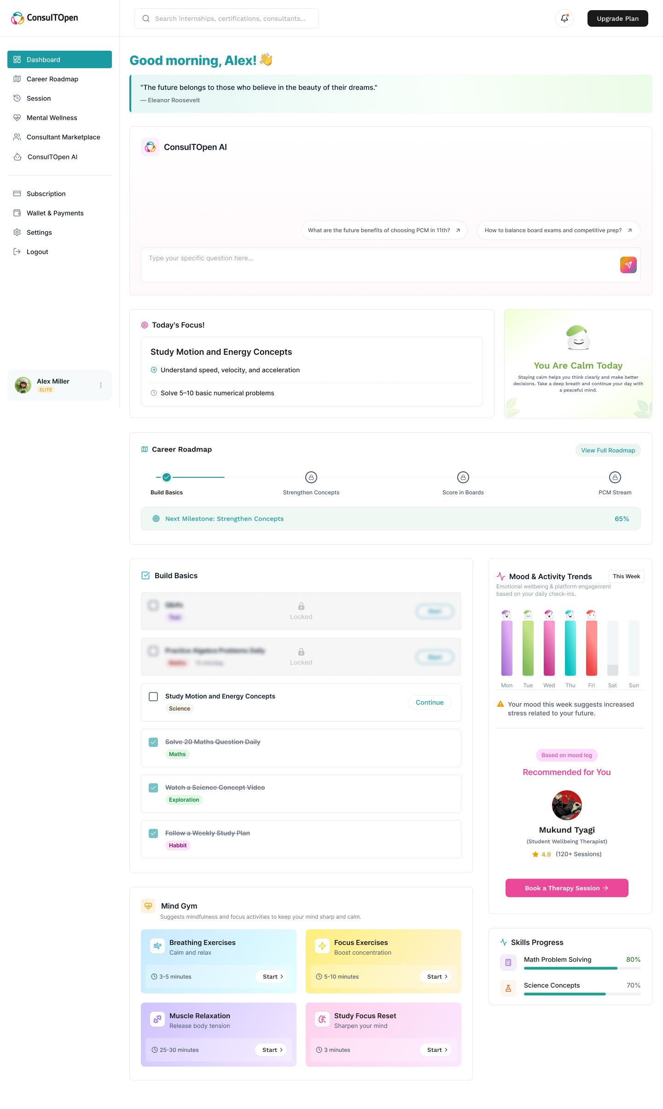Image resolution: width=663 pixels, height=1109 pixels.
Task: Click the Science Concepts progress bar
Action: [x=582, y=994]
